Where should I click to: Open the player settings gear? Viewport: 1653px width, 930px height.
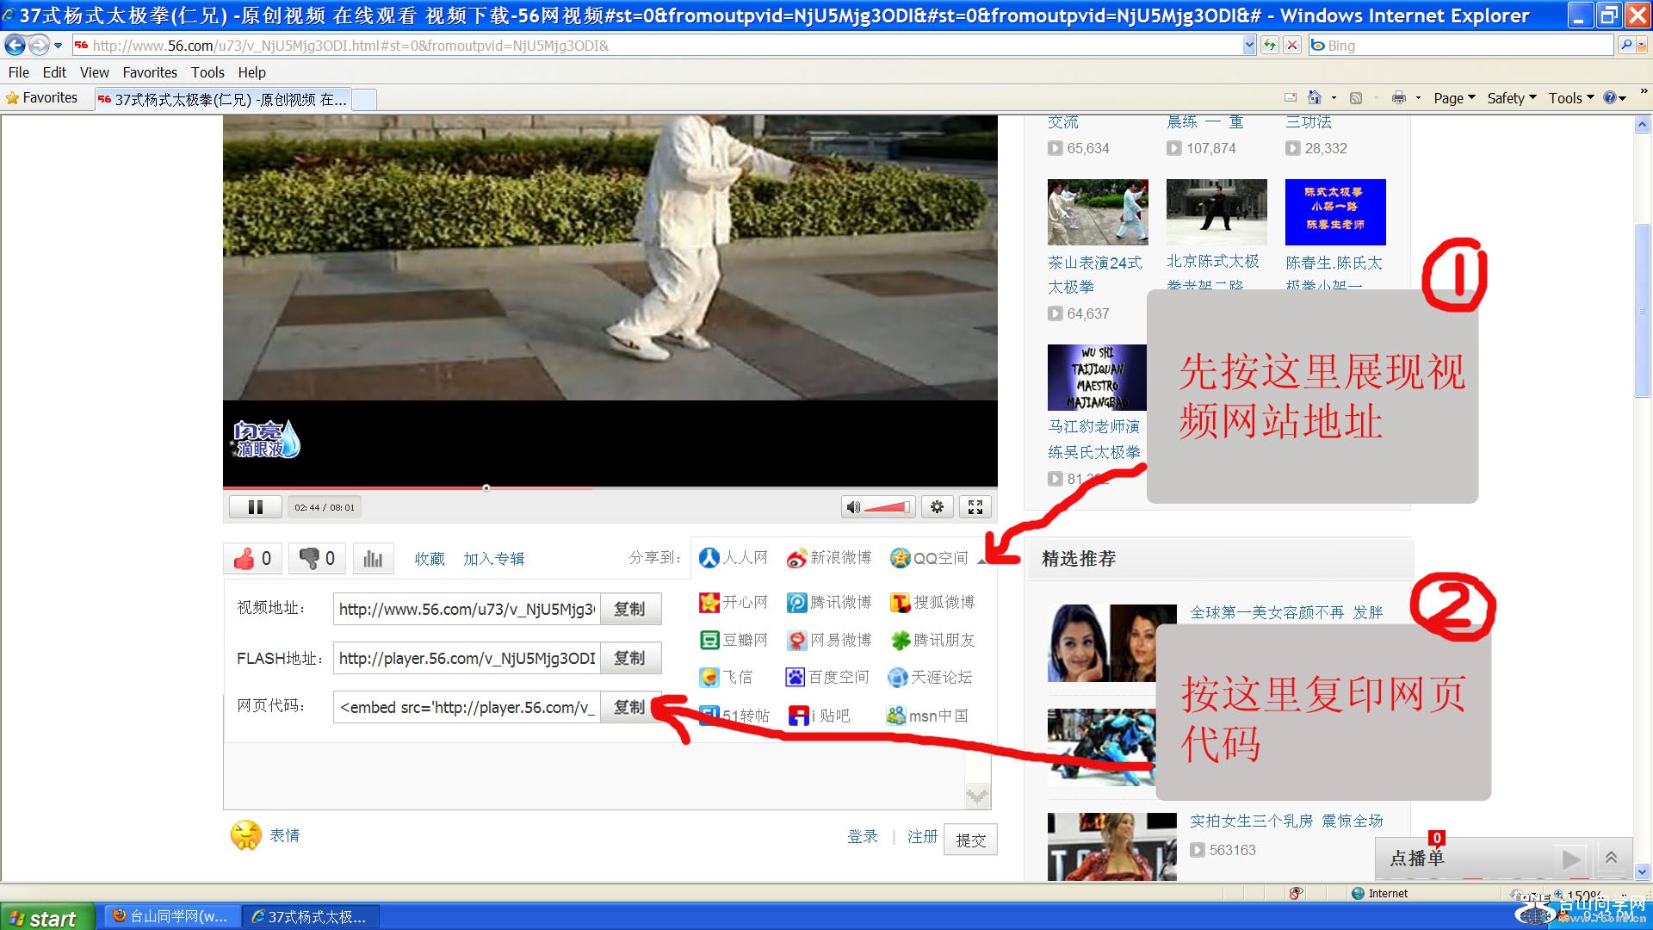point(937,507)
